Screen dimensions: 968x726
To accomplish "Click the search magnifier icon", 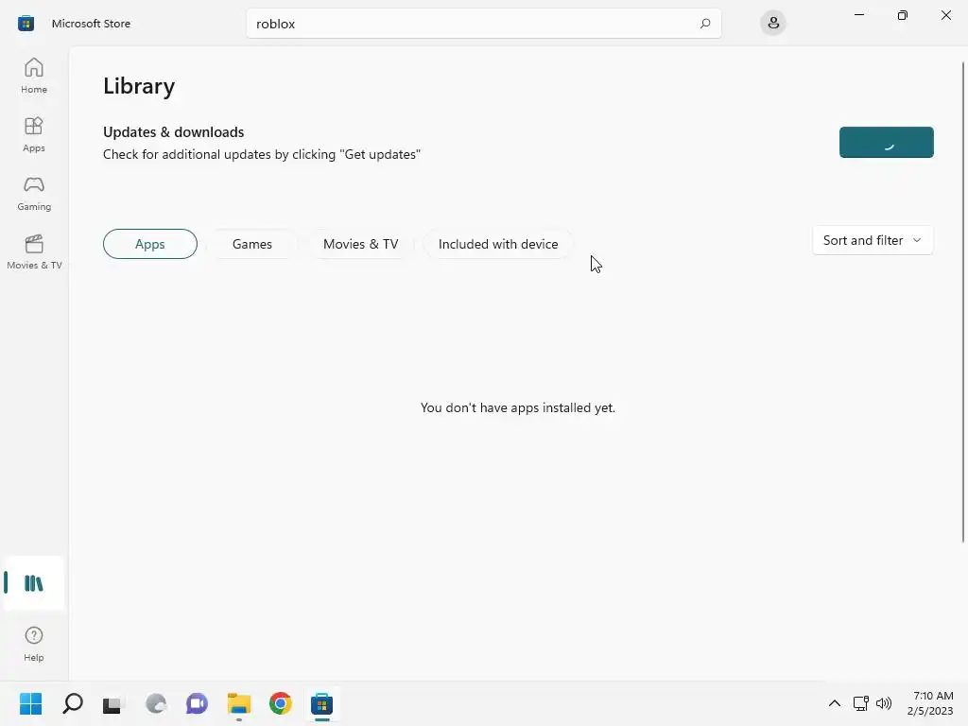I will click(705, 24).
